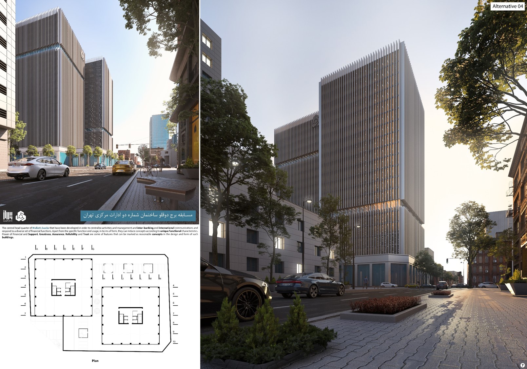The image size is (527, 369).
Task: Click grid axis marker A on the plan
Action: click(36, 248)
